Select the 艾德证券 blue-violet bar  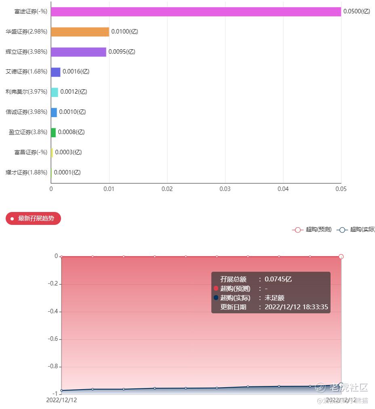pos(56,72)
